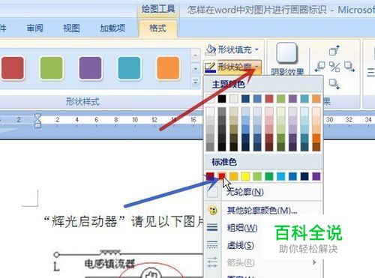Image resolution: width=375 pixels, height=278 pixels.
Task: Open the 虚线(S) dashes submenu
Action: click(x=263, y=245)
